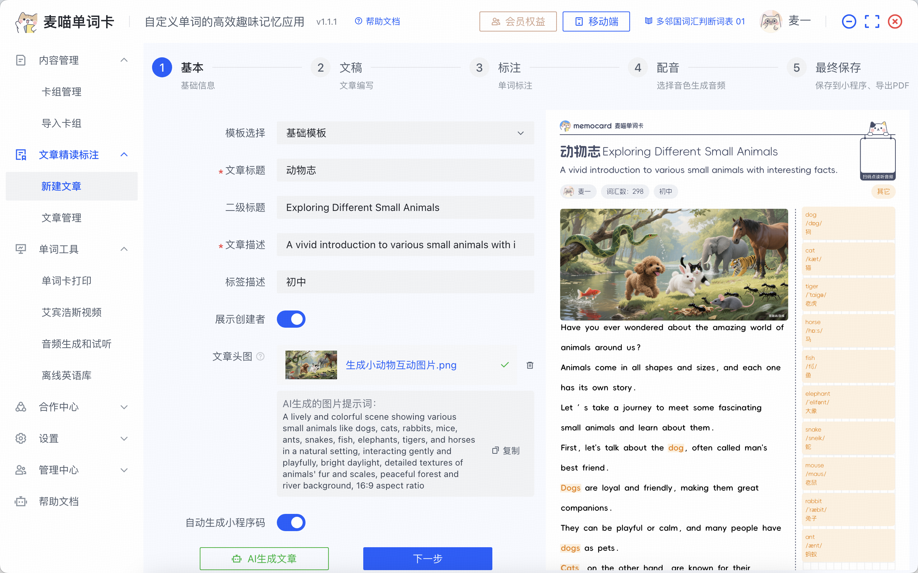Click the 麦喵单词卡 cat logo

pyautogui.click(x=27, y=22)
